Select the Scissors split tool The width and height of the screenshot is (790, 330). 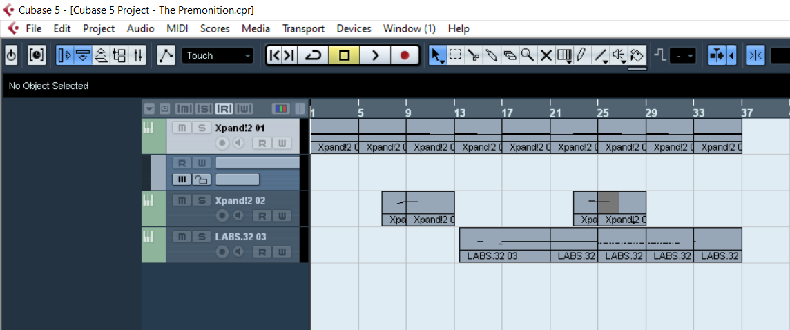pos(473,55)
